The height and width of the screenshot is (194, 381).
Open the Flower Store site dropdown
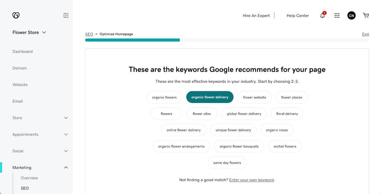tap(29, 32)
